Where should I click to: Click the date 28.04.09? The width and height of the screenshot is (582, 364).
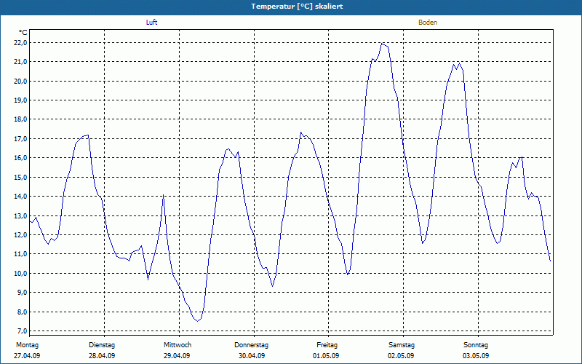(x=102, y=356)
